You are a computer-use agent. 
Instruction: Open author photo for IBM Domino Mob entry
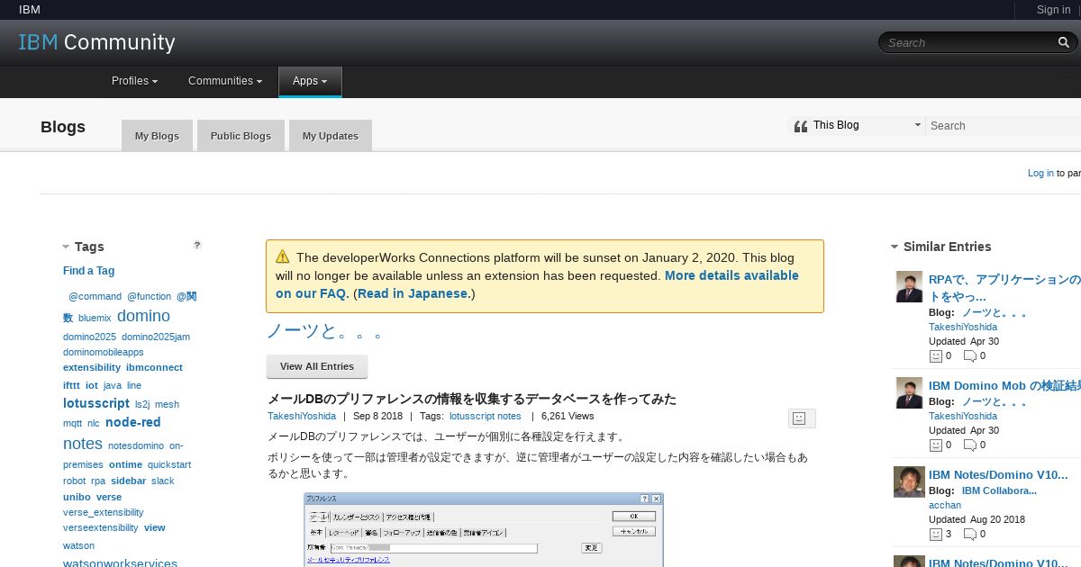pos(909,392)
